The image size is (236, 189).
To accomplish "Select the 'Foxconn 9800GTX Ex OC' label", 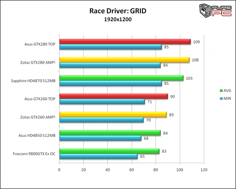I will [x=34, y=153].
